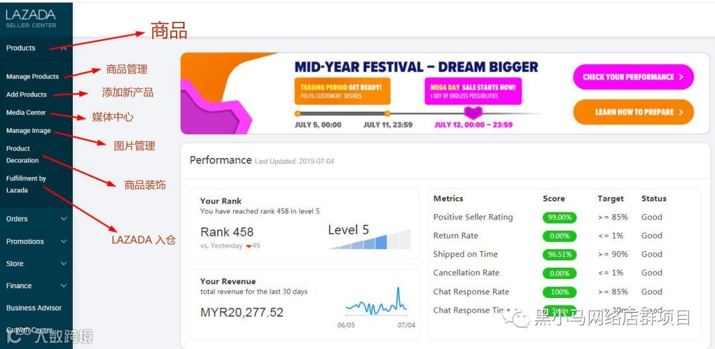
Task: Click the 0.00% Return Rate badge
Action: point(559,236)
